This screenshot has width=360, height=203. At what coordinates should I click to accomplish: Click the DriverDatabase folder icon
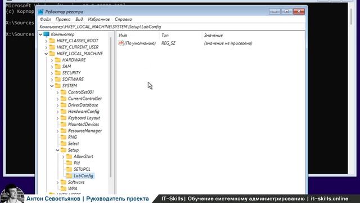[64, 105]
